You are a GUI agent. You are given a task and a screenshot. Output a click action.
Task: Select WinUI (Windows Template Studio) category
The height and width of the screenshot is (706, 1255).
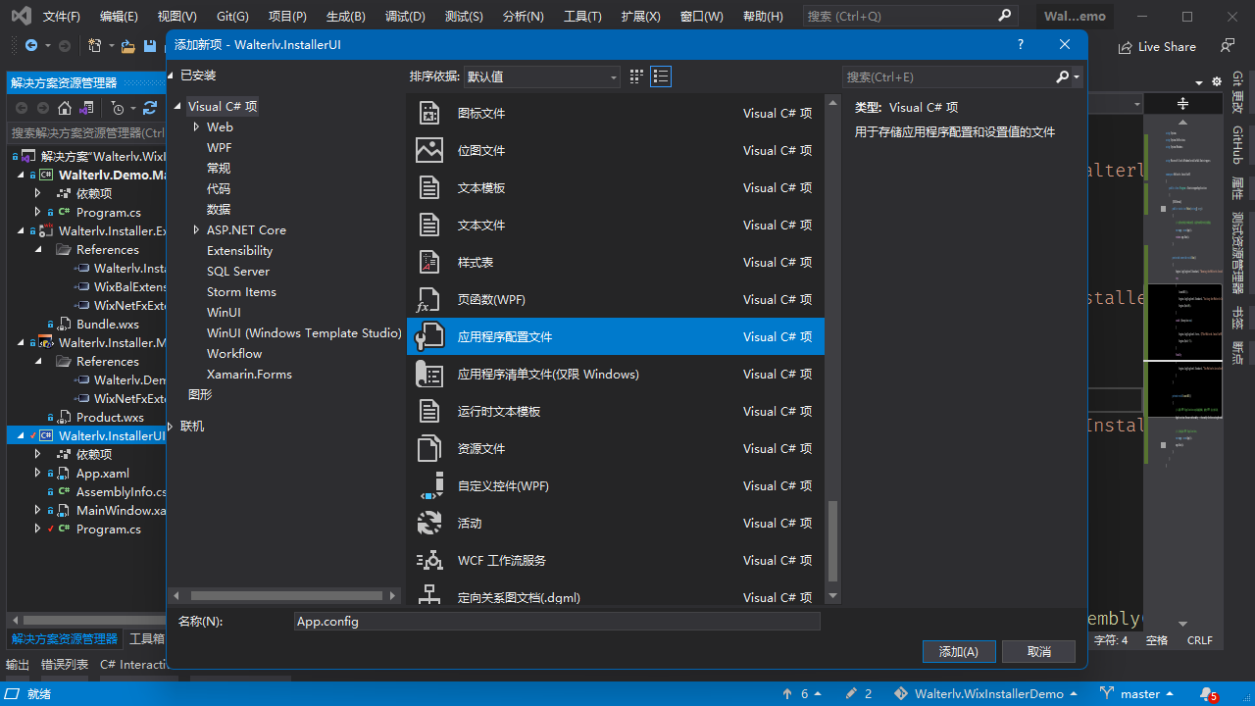tap(304, 332)
